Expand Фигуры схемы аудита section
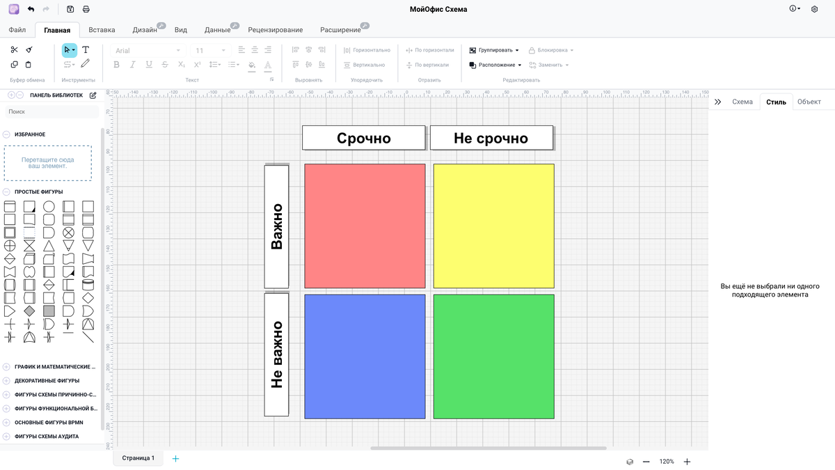 (x=6, y=437)
